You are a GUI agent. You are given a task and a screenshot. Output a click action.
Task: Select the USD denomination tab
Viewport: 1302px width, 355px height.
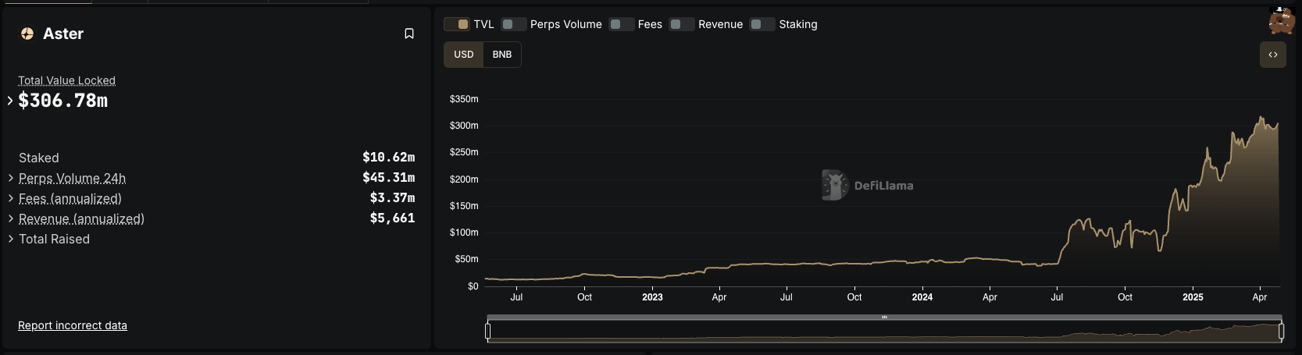464,55
